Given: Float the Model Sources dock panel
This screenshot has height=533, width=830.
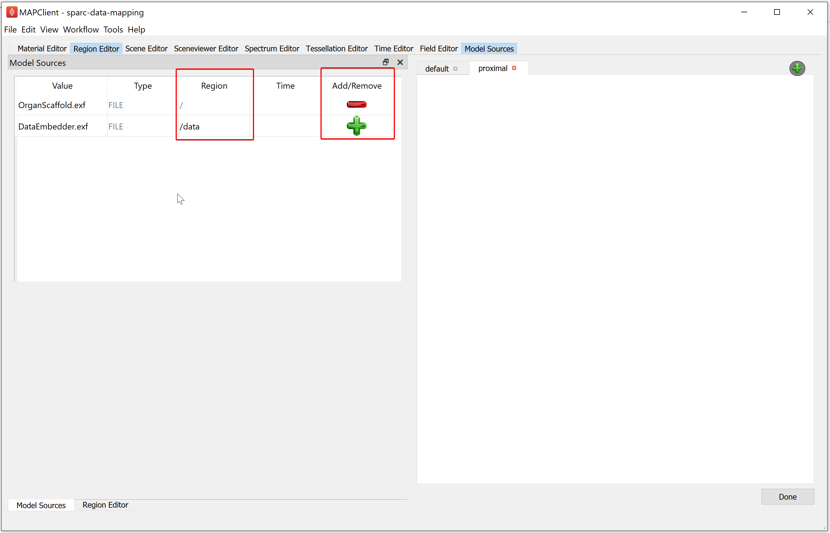Looking at the screenshot, I should pos(386,62).
